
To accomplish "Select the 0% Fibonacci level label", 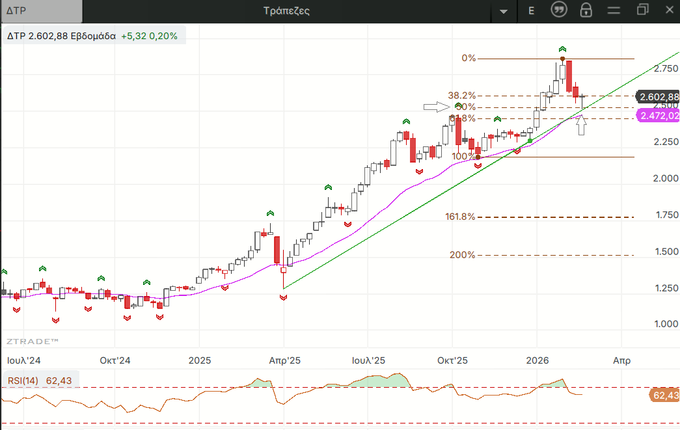I will click(469, 58).
